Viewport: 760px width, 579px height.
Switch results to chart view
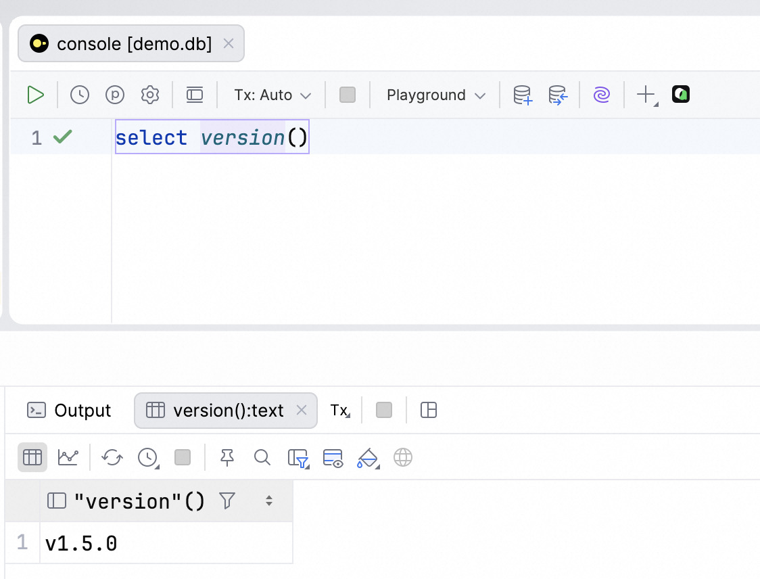68,457
